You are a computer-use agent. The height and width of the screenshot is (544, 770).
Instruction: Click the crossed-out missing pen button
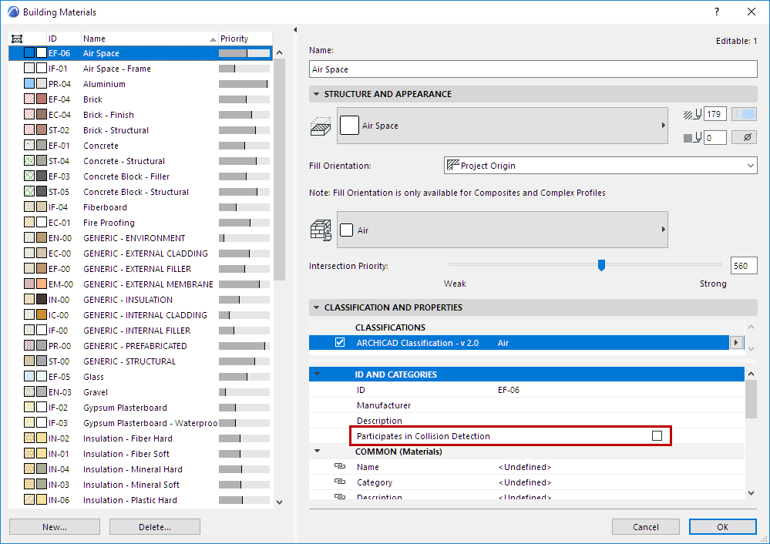[742, 136]
